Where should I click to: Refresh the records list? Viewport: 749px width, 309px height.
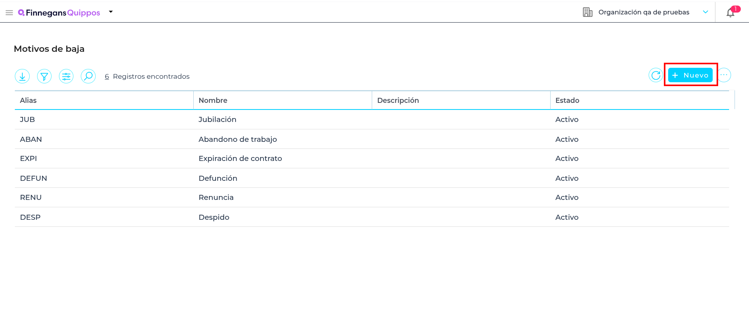coord(656,75)
